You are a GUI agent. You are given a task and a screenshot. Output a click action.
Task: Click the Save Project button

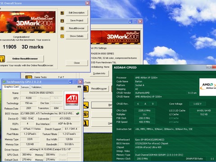76,20
